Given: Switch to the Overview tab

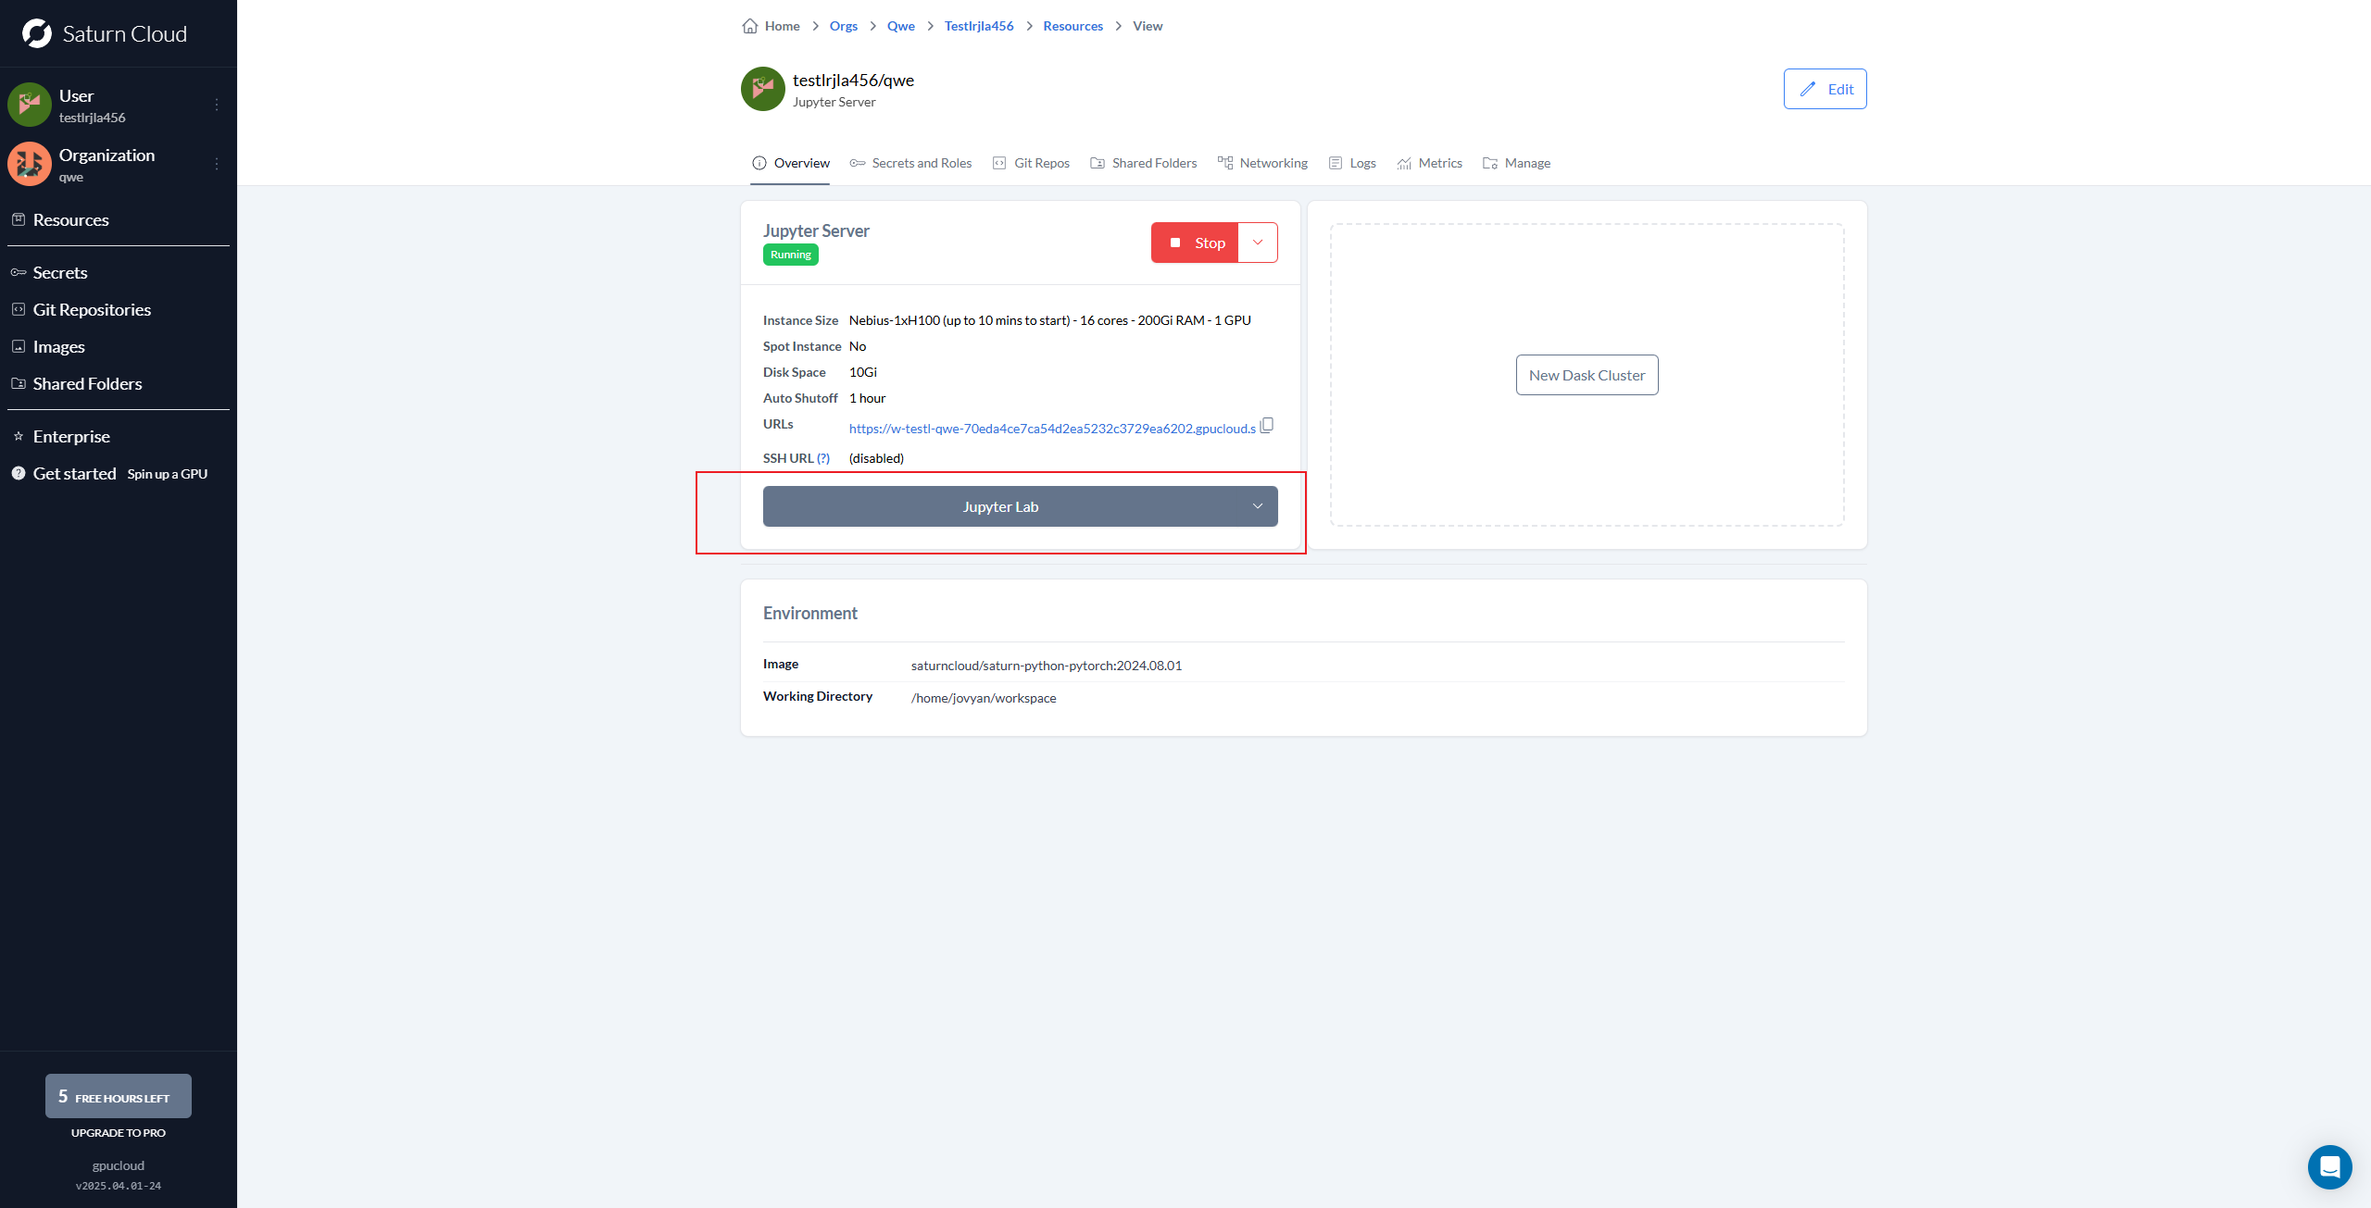Looking at the screenshot, I should [x=791, y=163].
